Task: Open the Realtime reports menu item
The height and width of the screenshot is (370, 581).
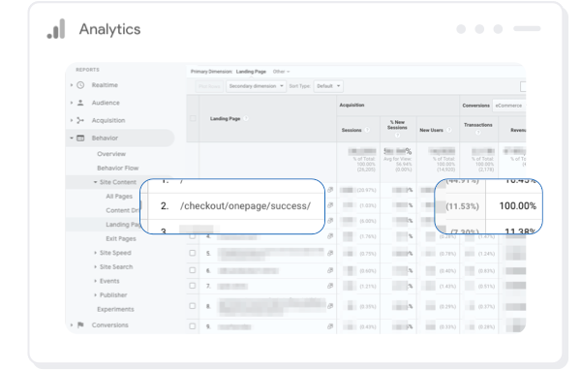Action: (x=105, y=85)
